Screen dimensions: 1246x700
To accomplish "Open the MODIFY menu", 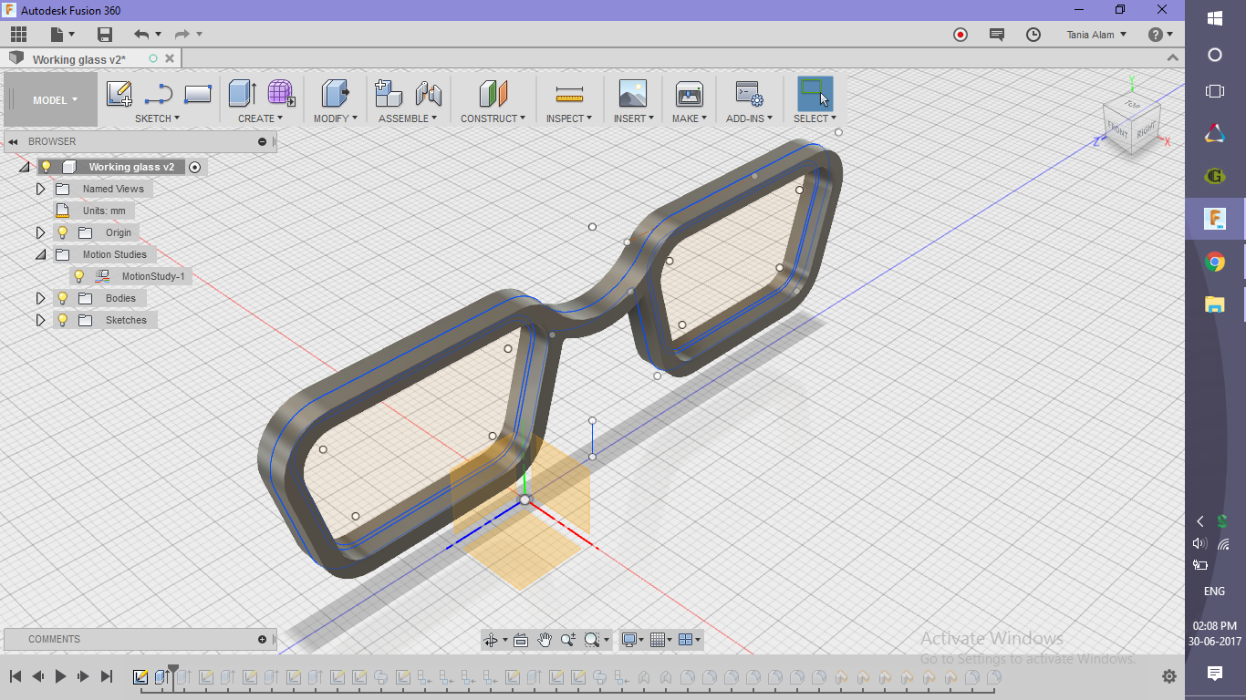I will click(335, 118).
